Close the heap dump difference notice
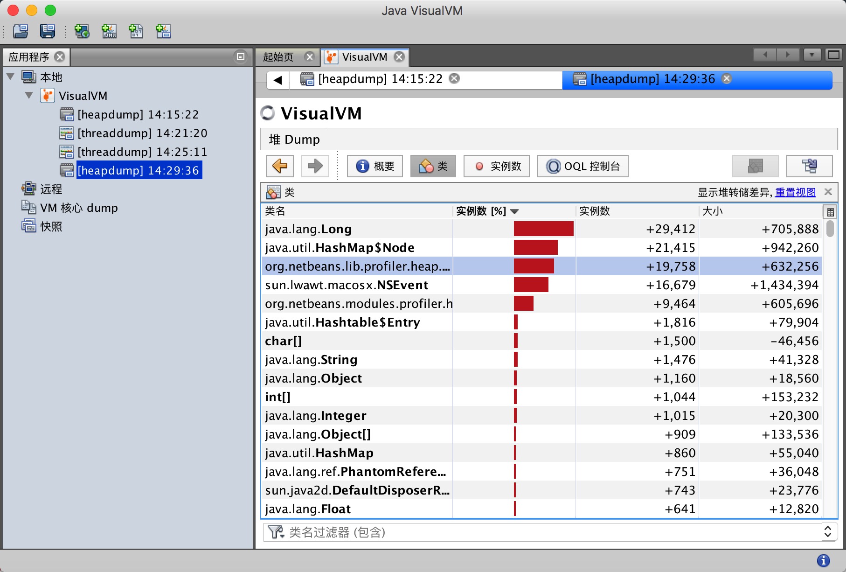Screen dimensions: 846x572 [x=828, y=192]
